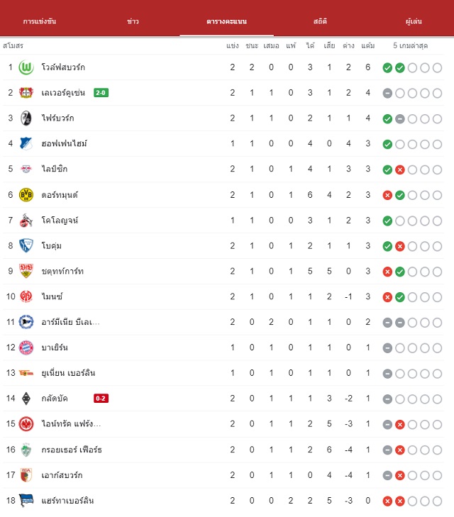Open the Eintracht Frankfurt eagle logo
The image size is (454, 517).
(26, 424)
